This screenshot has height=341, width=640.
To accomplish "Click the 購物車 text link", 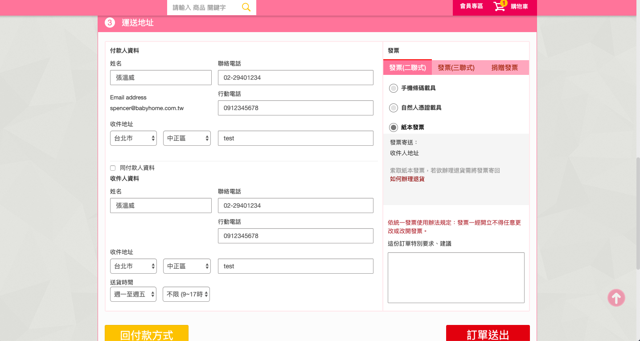I will click(519, 6).
